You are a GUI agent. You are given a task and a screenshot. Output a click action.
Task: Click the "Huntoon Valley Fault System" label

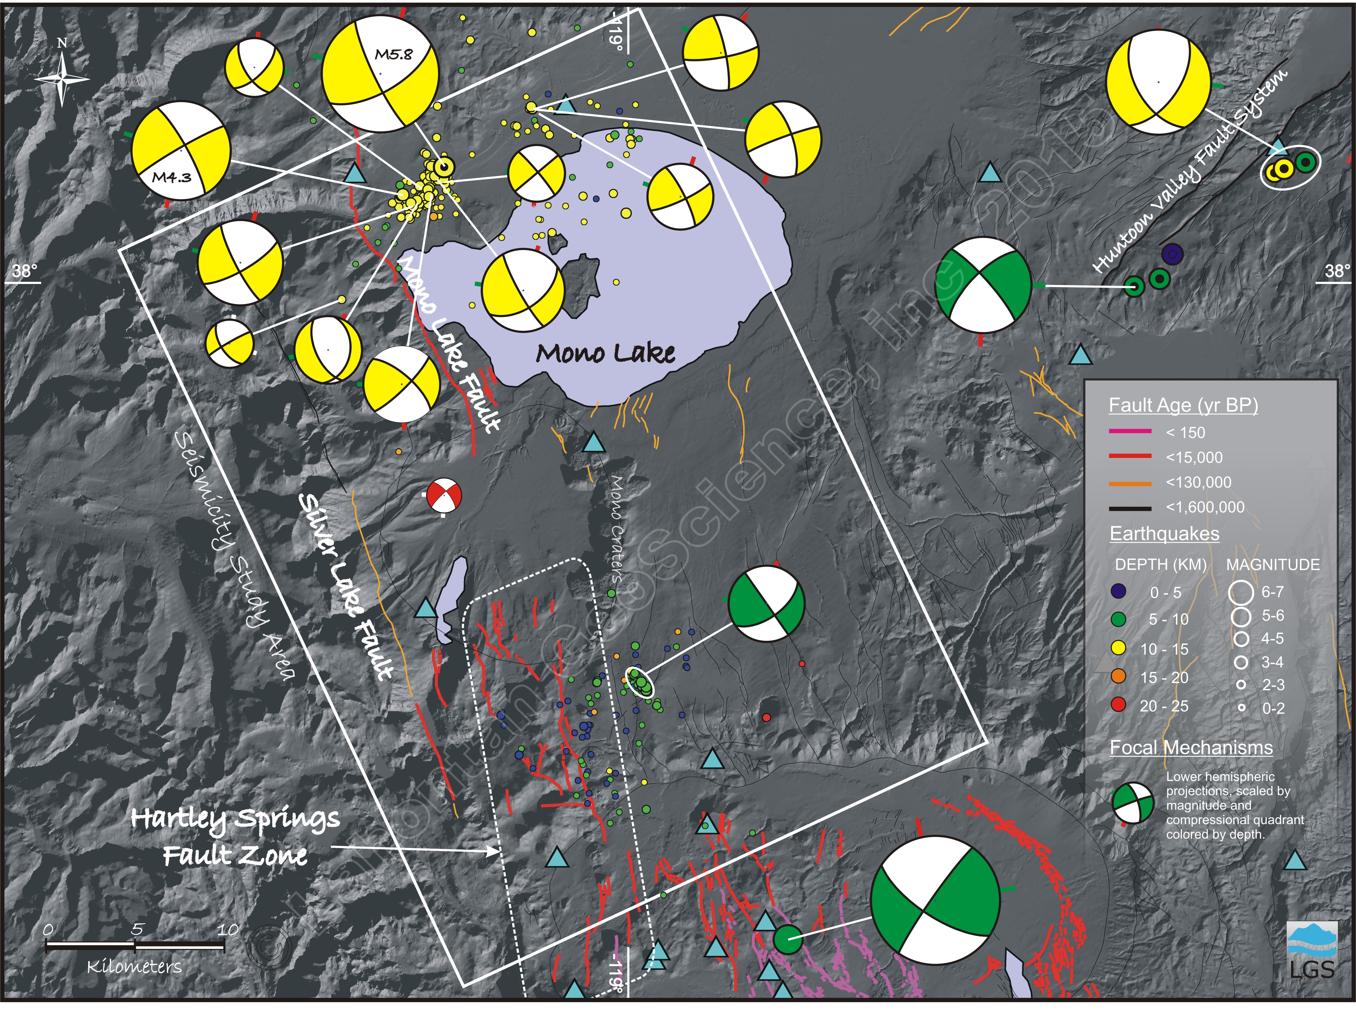point(1191,171)
